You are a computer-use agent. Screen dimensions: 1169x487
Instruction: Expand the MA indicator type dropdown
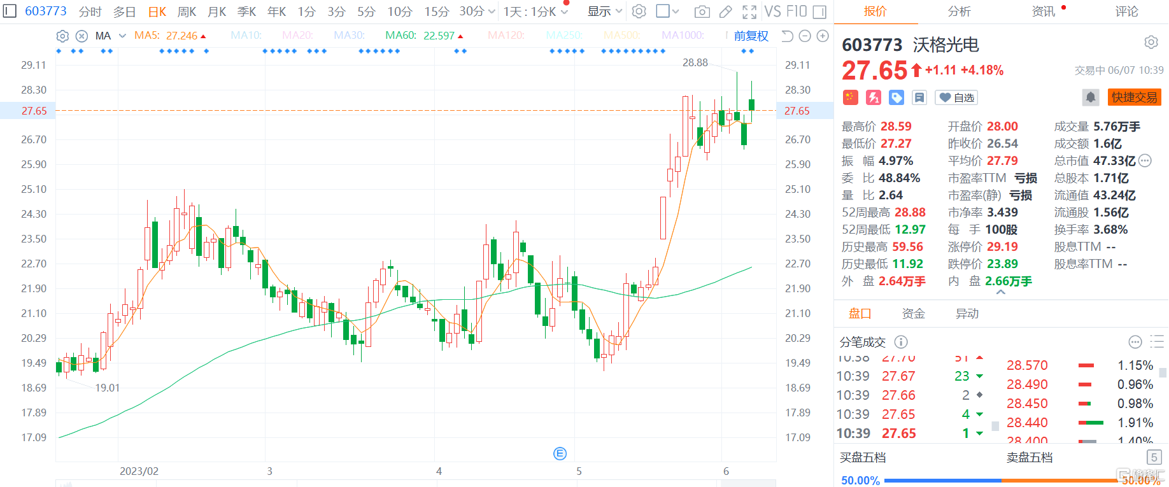point(122,36)
